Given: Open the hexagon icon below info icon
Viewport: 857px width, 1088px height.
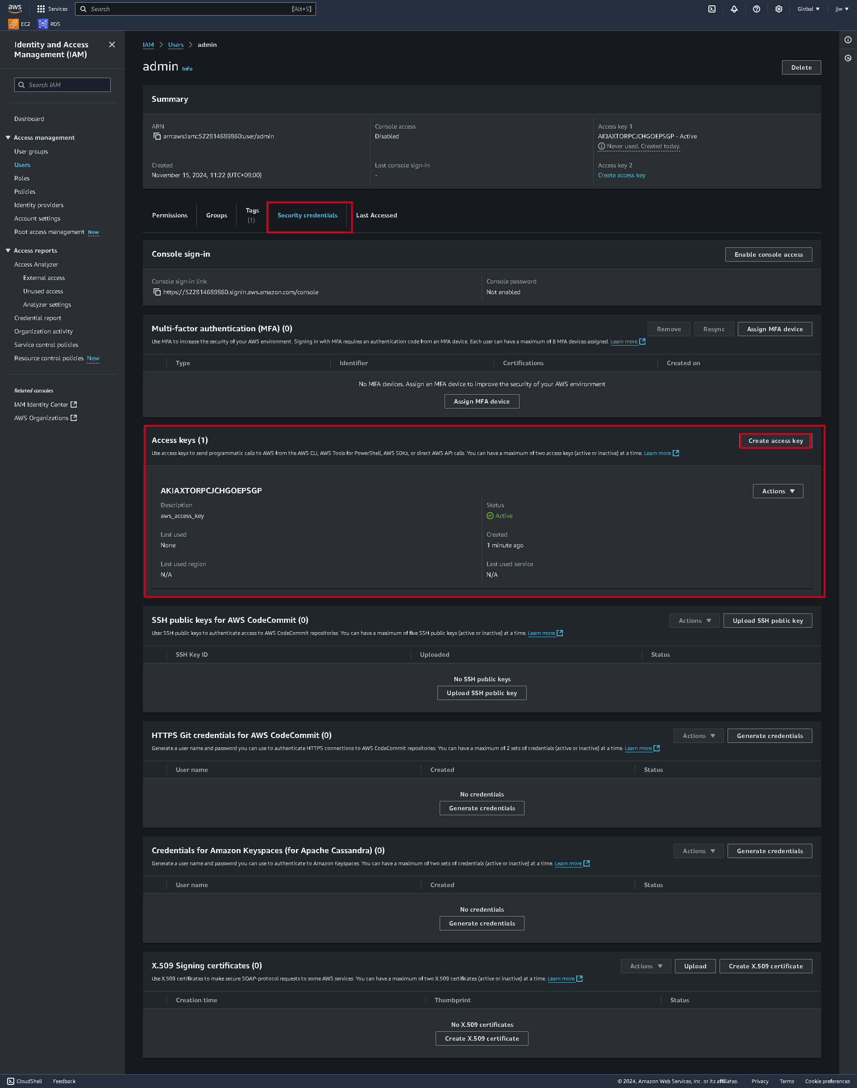Looking at the screenshot, I should [848, 58].
